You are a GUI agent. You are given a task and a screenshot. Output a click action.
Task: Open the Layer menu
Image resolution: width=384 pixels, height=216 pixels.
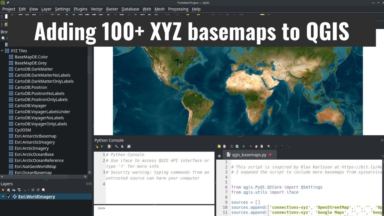pos(46,9)
